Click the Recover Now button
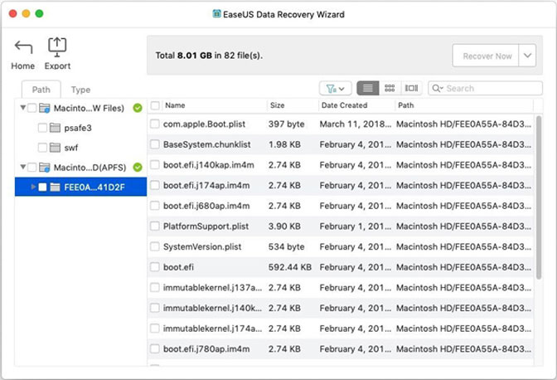Screen dimensions: 557x380 coord(486,56)
